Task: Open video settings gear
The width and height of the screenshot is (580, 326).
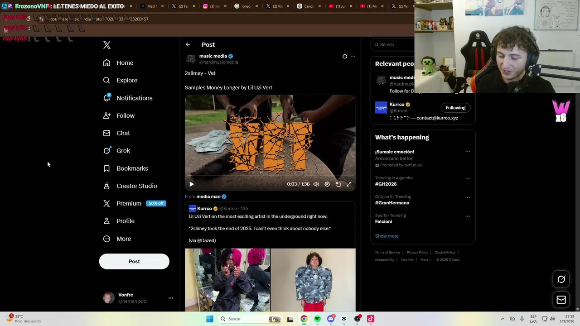Action: click(327, 184)
